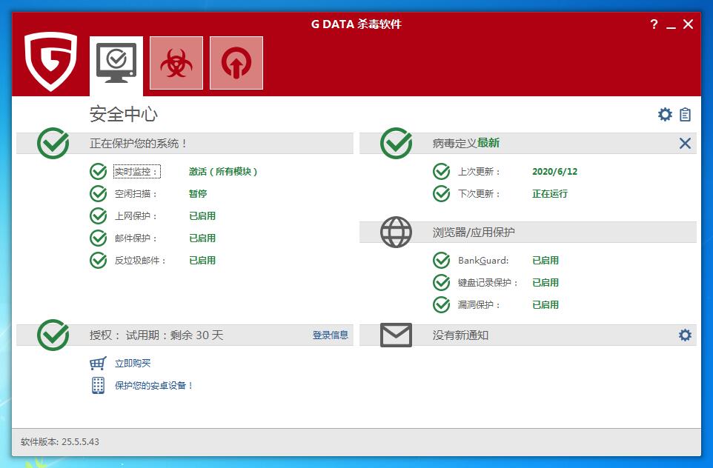Click checkmark icon next to 上次更新
713x468 pixels.
[441, 172]
